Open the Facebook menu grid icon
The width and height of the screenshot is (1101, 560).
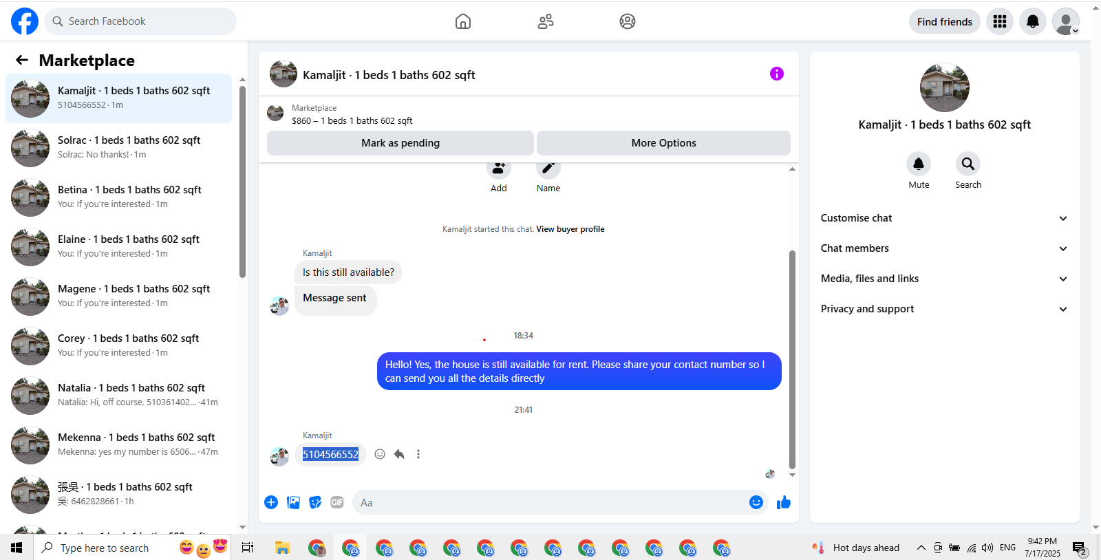coord(1000,21)
